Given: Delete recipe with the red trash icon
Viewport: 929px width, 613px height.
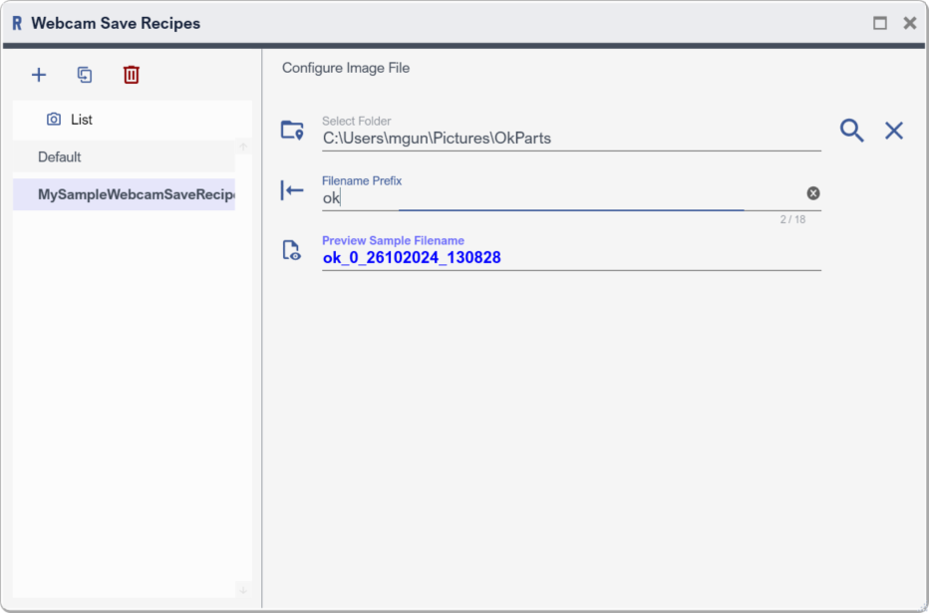Looking at the screenshot, I should (132, 75).
